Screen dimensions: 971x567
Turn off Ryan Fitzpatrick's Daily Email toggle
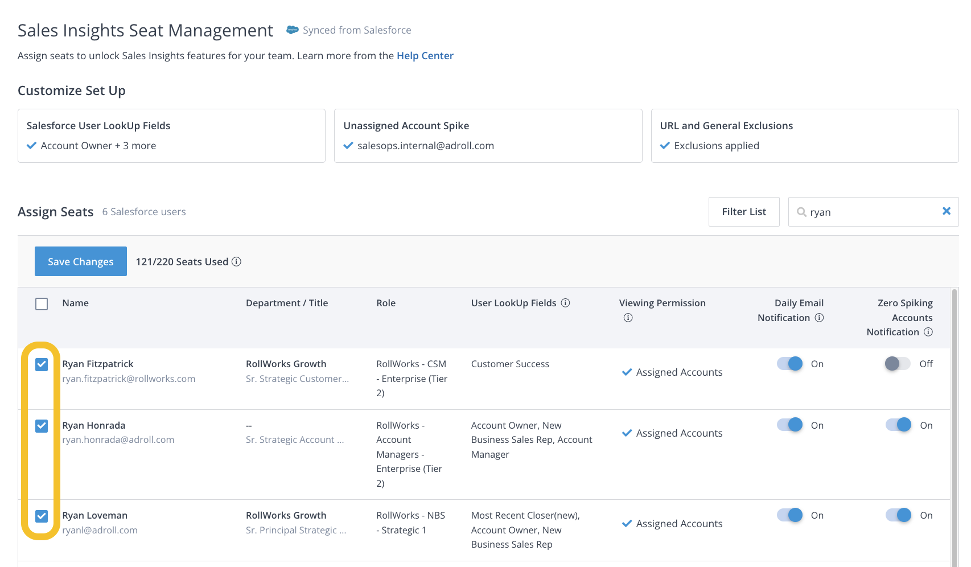[789, 364]
